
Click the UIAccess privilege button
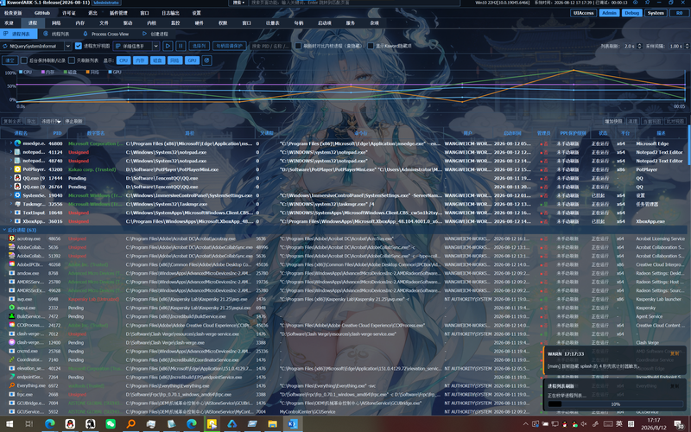(x=584, y=13)
